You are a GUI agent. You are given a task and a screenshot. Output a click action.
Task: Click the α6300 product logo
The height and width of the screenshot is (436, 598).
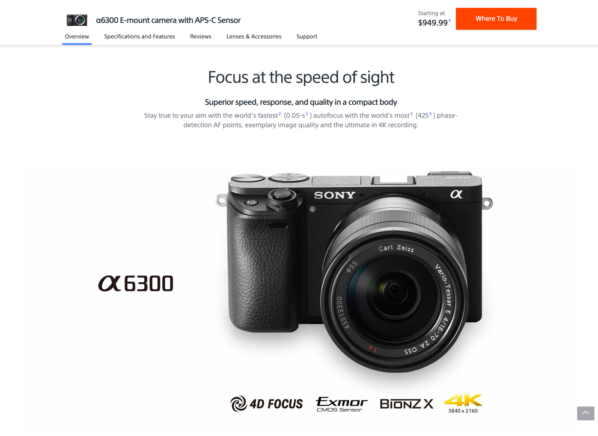coord(136,283)
